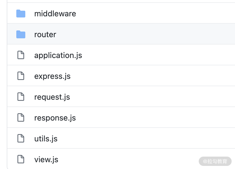Click the file icon beside view.js

tap(21, 159)
